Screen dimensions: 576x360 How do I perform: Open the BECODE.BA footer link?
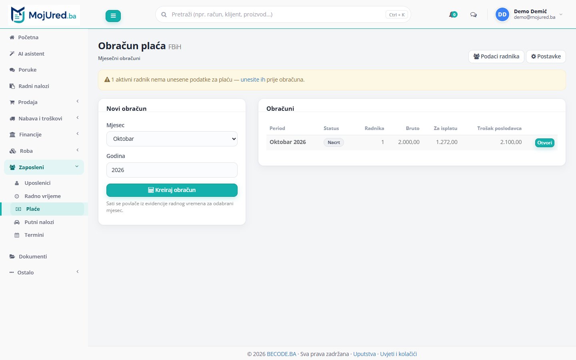[282, 354]
